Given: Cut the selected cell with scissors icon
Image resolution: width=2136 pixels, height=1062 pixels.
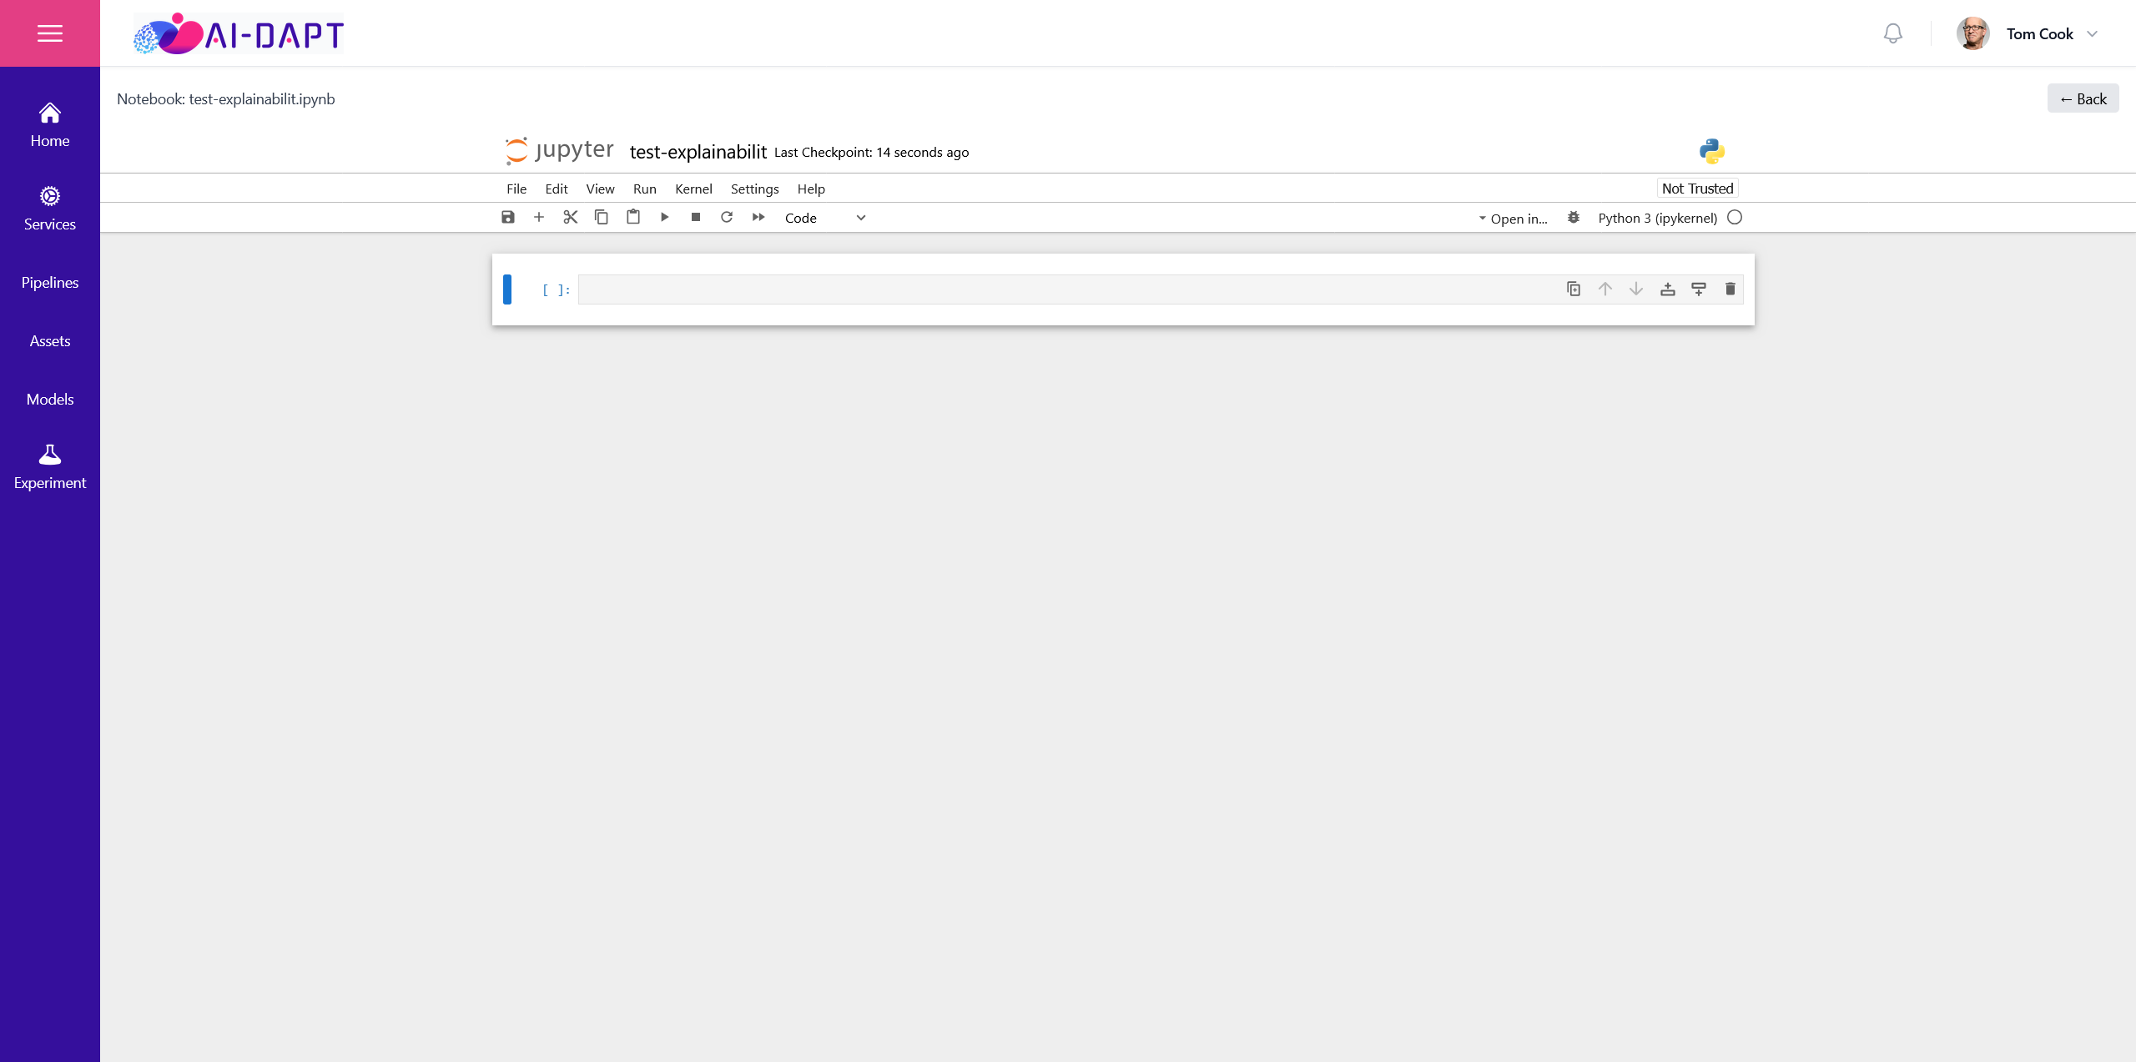Looking at the screenshot, I should 571,217.
